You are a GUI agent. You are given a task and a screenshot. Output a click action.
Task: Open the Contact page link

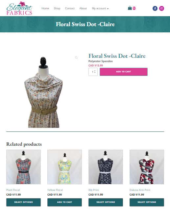click(x=70, y=8)
